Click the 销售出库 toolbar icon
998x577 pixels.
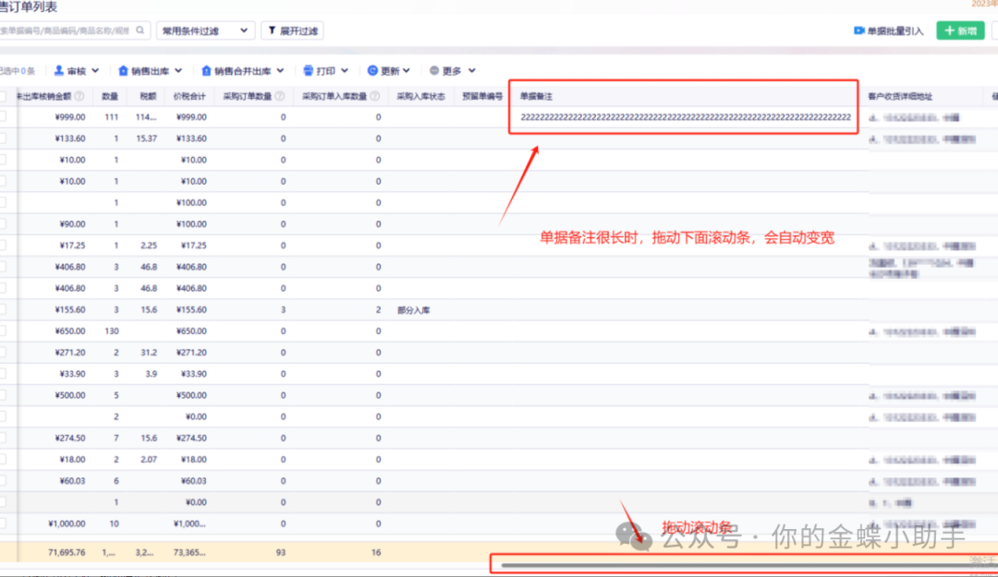tap(123, 70)
